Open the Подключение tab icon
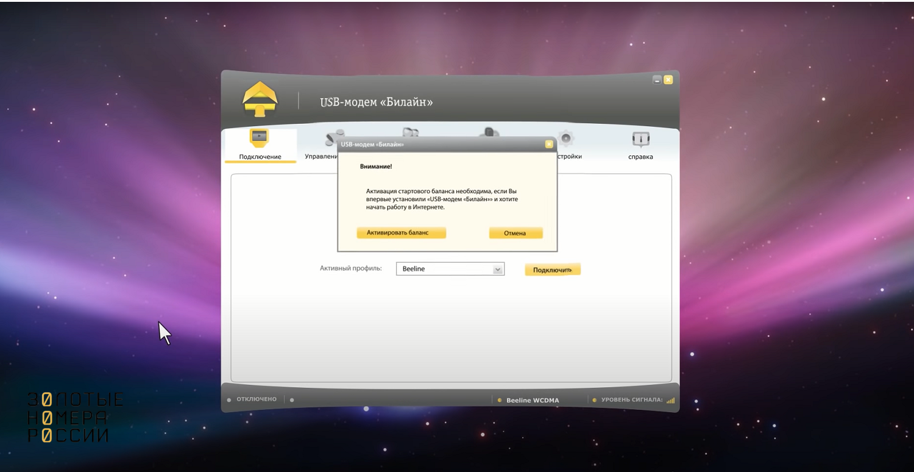Viewport: 914px width, 472px height. [260, 138]
